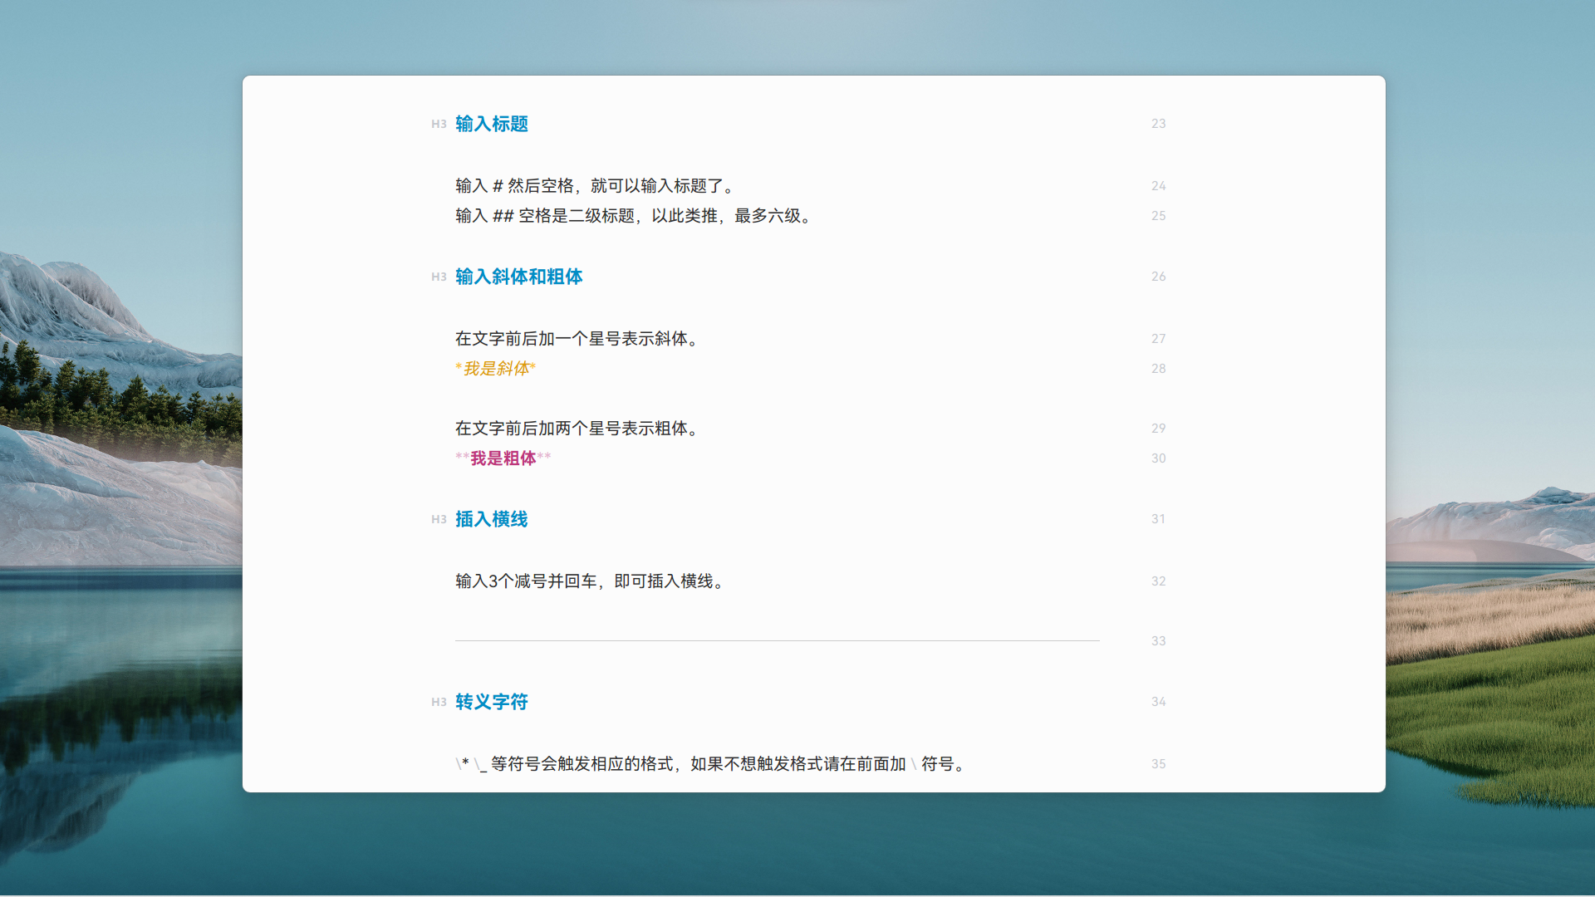Click the sentence 在文字前后加两个星号表示粗体
The height and width of the screenshot is (897, 1595).
(x=577, y=429)
